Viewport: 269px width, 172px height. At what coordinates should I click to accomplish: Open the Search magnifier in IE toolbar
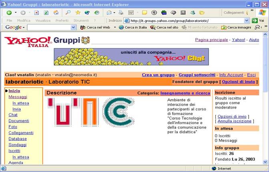point(68,12)
